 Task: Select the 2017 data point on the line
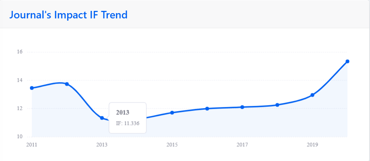pyautogui.click(x=242, y=107)
